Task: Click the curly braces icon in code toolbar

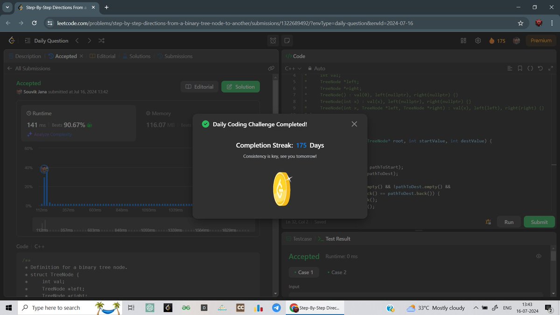Action: [x=530, y=68]
